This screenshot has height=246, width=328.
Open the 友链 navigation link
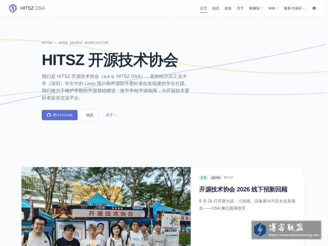[x=228, y=8]
